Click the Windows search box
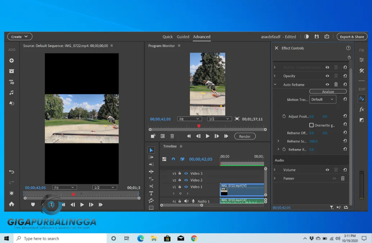 pos(60,238)
